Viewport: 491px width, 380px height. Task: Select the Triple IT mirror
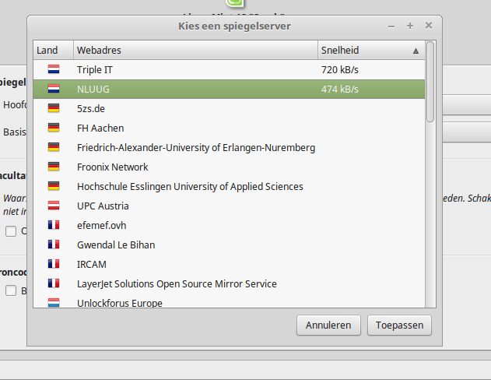tap(229, 69)
